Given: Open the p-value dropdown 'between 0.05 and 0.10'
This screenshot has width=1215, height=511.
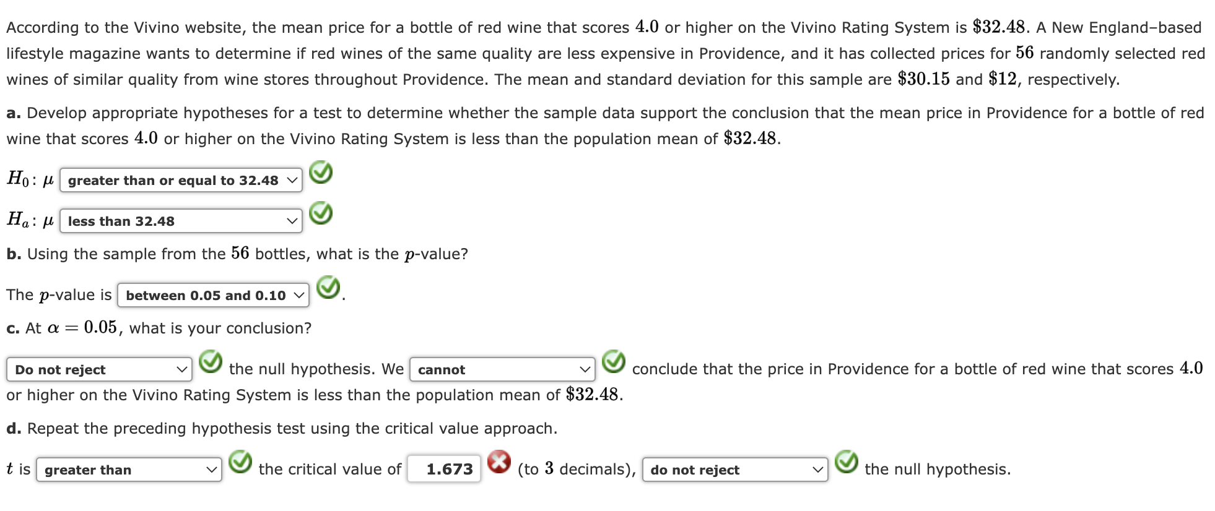Looking at the screenshot, I should click(214, 295).
